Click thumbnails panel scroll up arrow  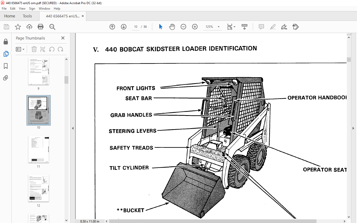coord(66,59)
